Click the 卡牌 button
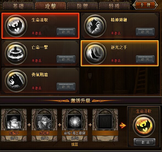162x152 pixels. coord(145,5)
